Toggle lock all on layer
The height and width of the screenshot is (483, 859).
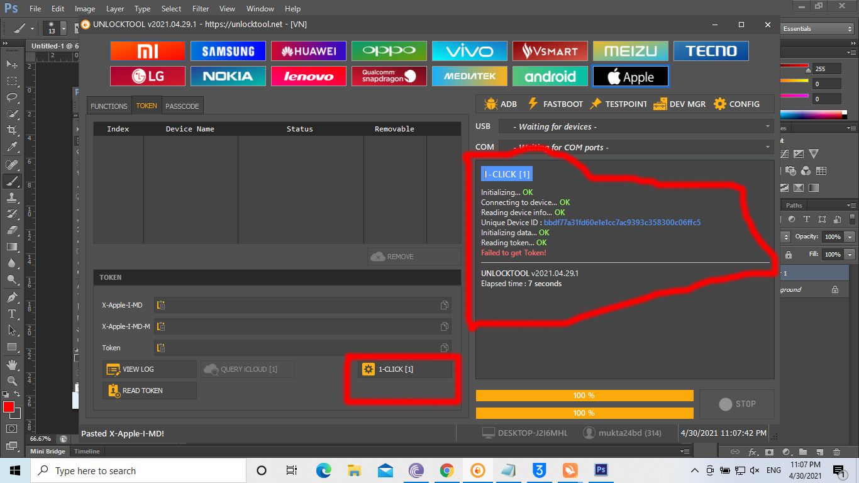coord(789,255)
